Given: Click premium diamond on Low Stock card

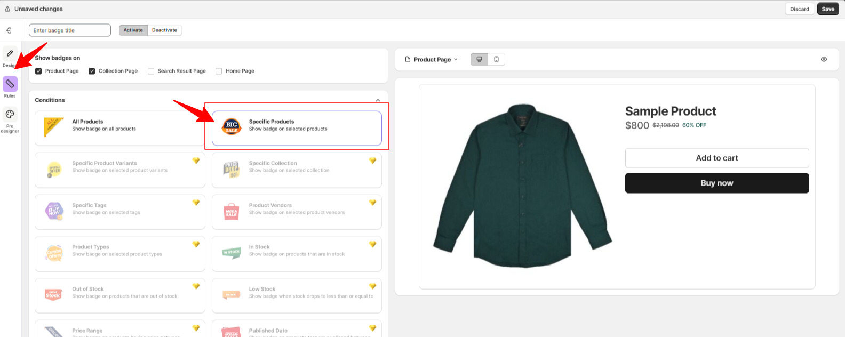Looking at the screenshot, I should point(372,286).
